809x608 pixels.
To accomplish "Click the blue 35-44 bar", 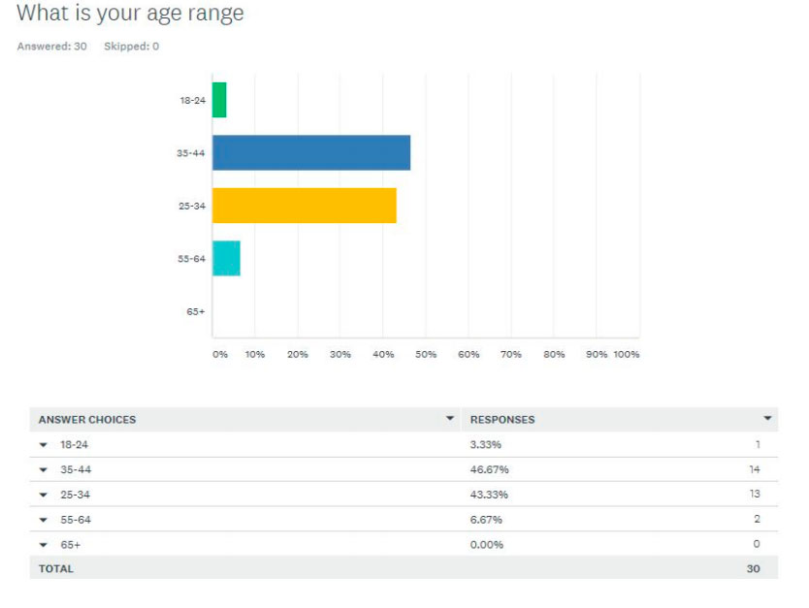I will (x=310, y=153).
